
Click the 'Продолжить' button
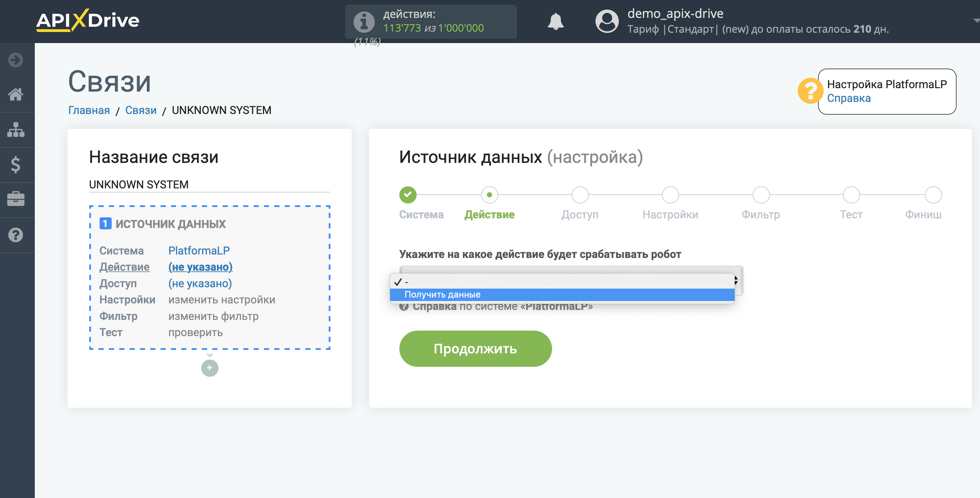(x=475, y=348)
